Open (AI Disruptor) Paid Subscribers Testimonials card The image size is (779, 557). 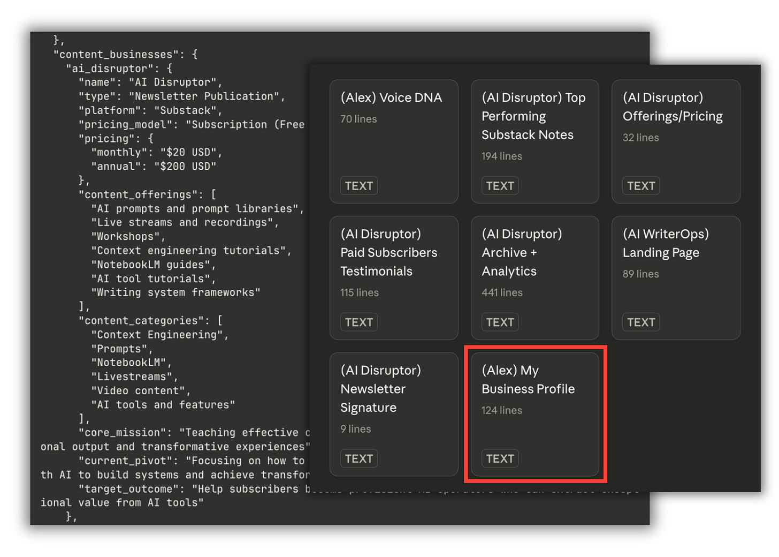pos(394,278)
